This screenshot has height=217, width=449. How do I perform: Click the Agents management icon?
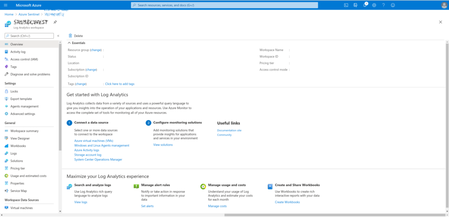click(6, 106)
